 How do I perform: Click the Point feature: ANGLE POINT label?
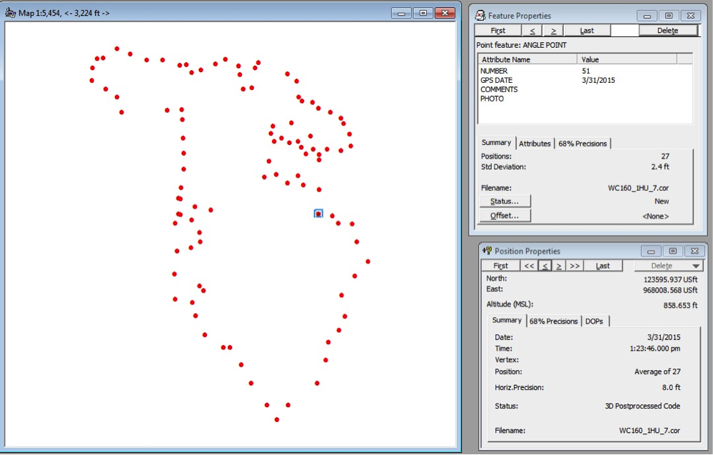pyautogui.click(x=522, y=45)
